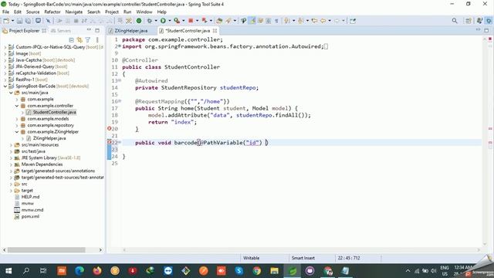The height and width of the screenshot is (278, 494).
Task: Open Project Explorer View Menu icon
Action: coord(97,39)
